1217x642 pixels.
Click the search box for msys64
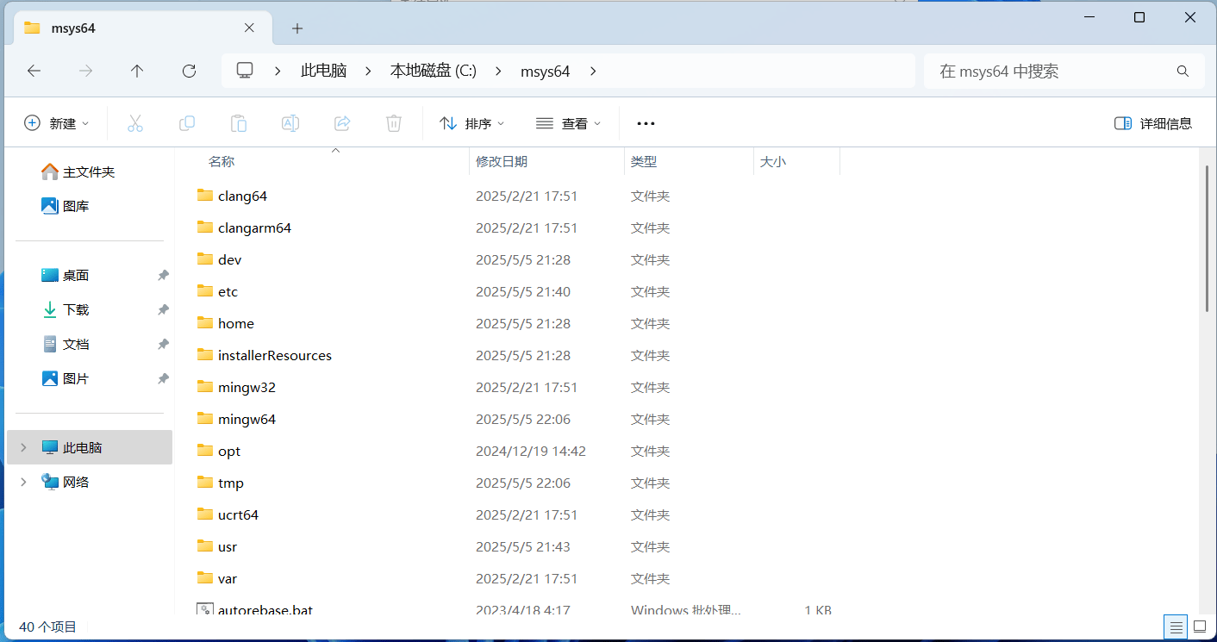pyautogui.click(x=1052, y=71)
